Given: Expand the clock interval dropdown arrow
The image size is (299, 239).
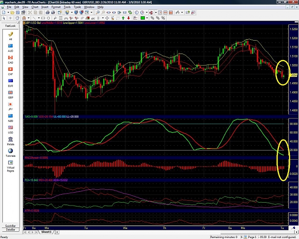Looking at the screenshot, I should [147, 12].
